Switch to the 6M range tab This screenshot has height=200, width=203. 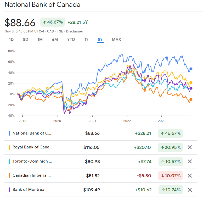pos(55,40)
